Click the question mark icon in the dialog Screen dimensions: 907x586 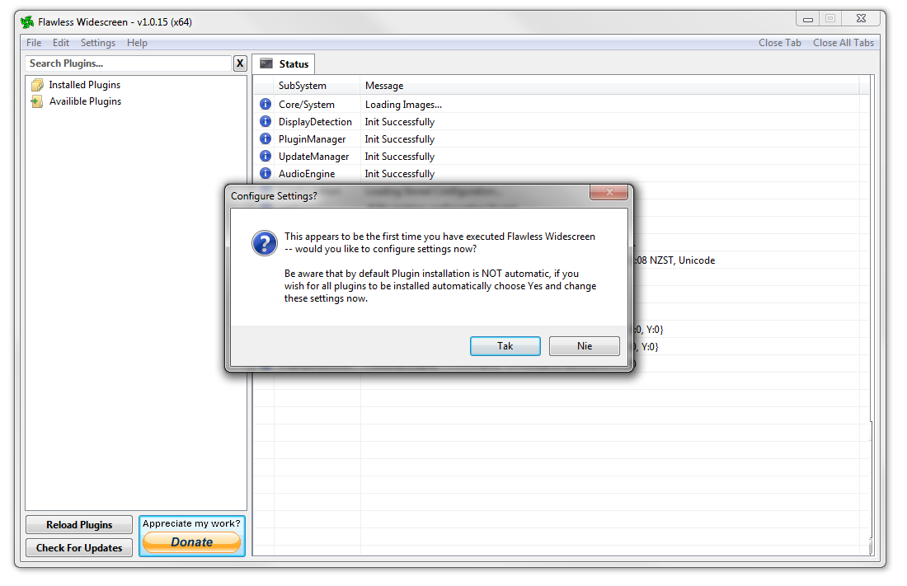265,243
